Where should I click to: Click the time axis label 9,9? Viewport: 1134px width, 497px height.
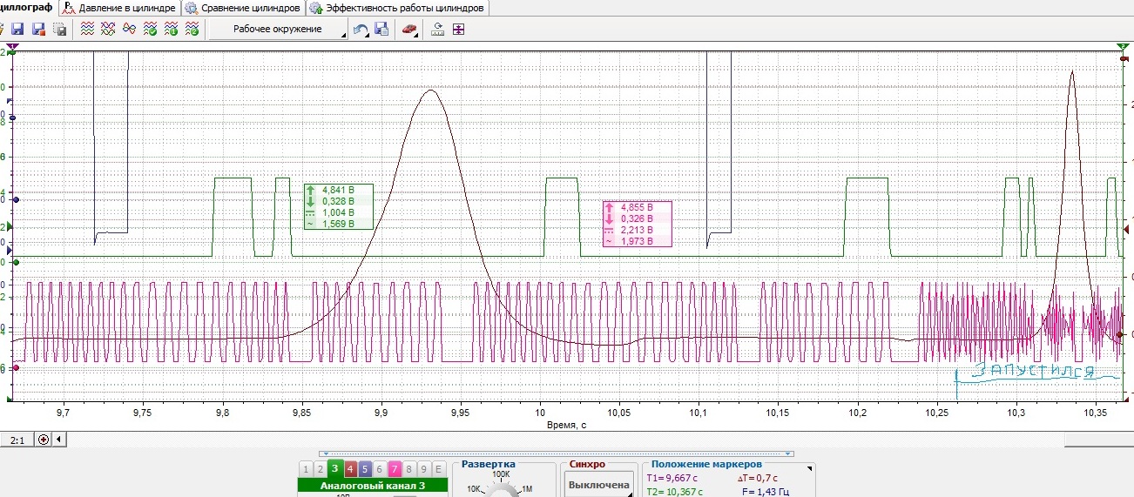coord(381,413)
